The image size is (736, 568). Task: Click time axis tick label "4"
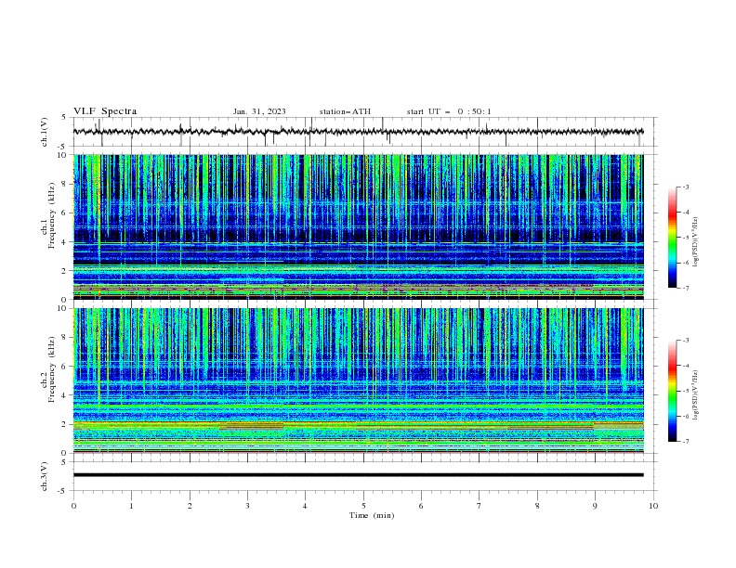305,506
